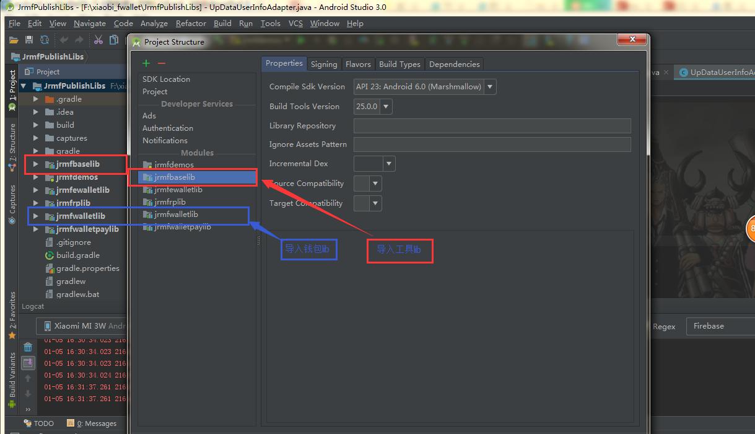Click the logcat down arrow icon
The height and width of the screenshot is (434, 755).
click(x=28, y=394)
